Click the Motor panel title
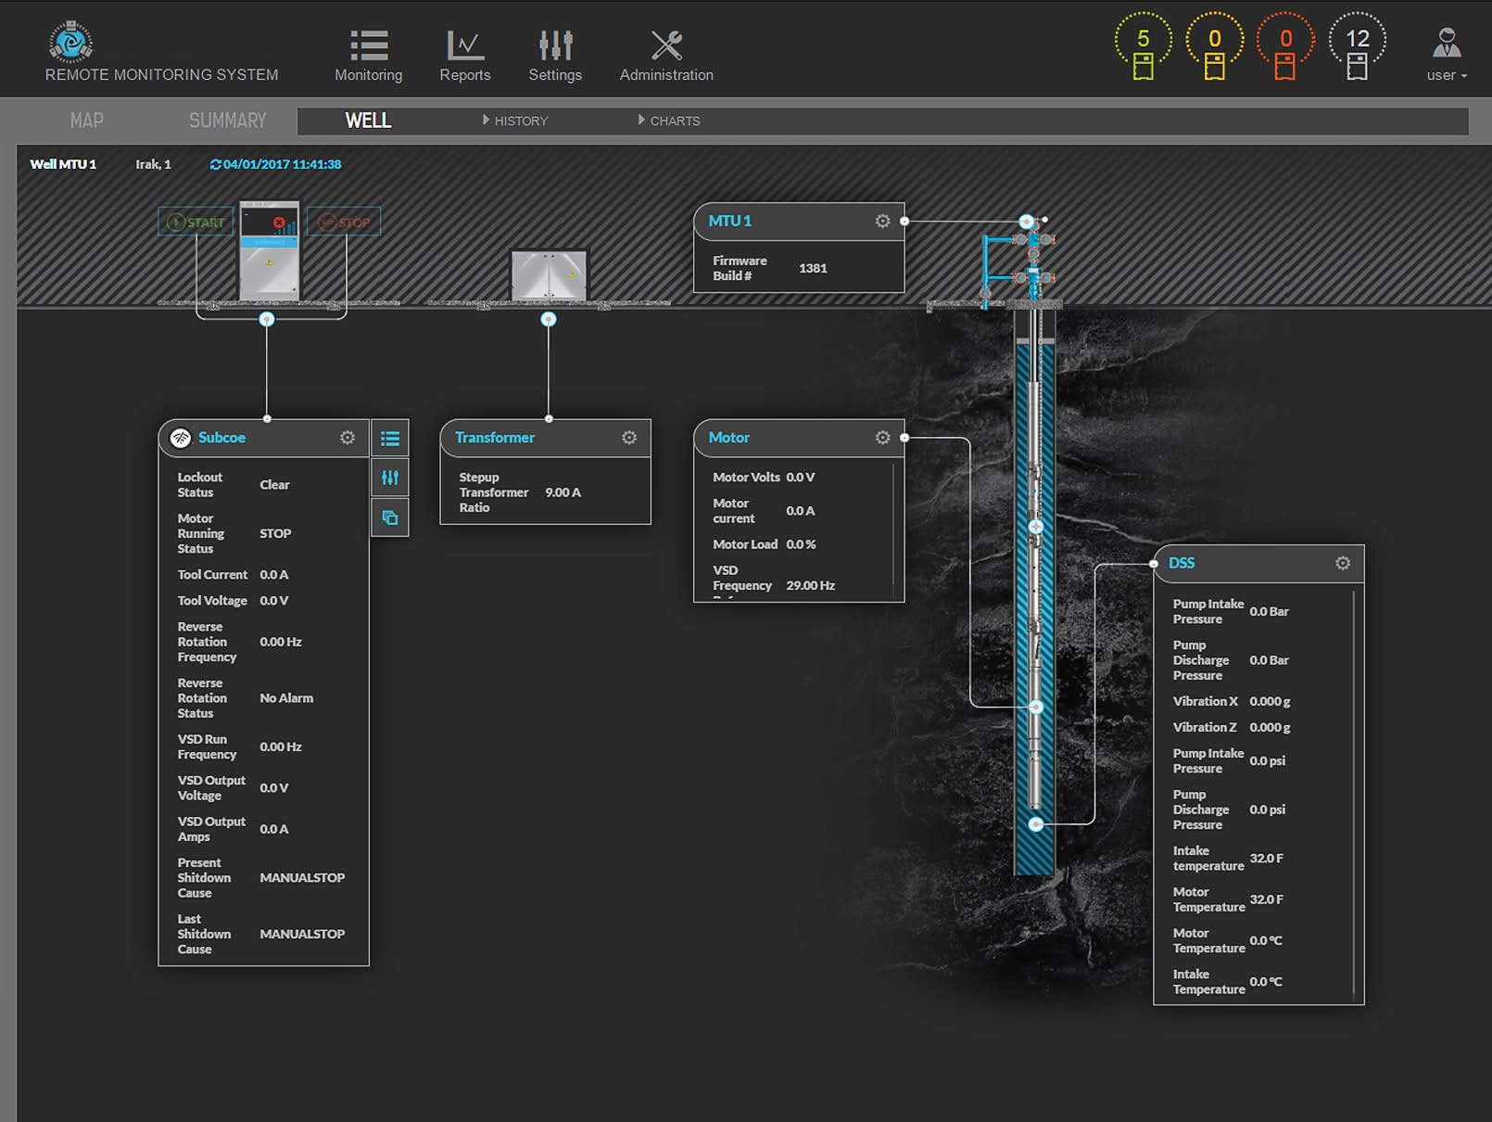 click(729, 438)
